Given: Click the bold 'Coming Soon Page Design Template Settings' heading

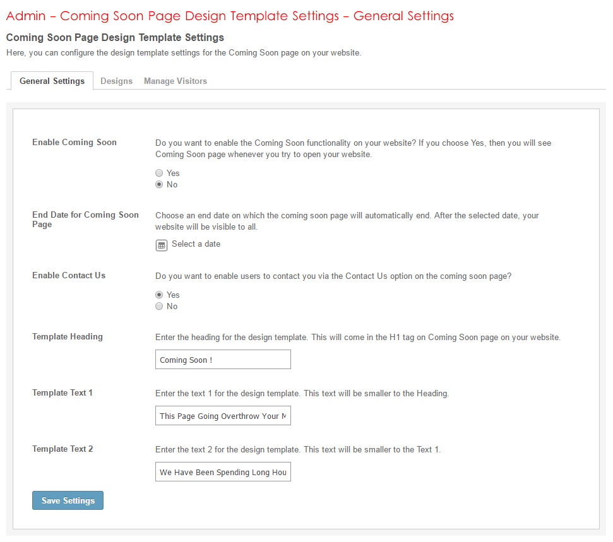Looking at the screenshot, I should click(x=115, y=38).
